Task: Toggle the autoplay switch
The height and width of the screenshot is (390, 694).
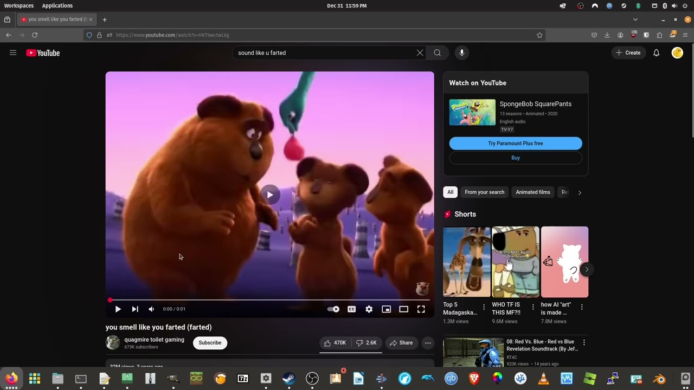Action: [x=333, y=309]
